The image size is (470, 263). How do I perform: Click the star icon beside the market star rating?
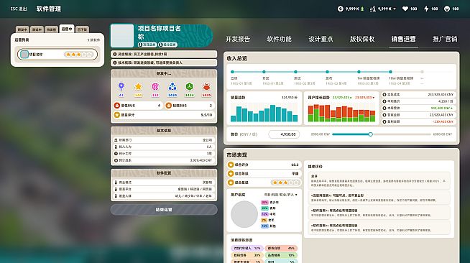pyautogui.click(x=231, y=182)
